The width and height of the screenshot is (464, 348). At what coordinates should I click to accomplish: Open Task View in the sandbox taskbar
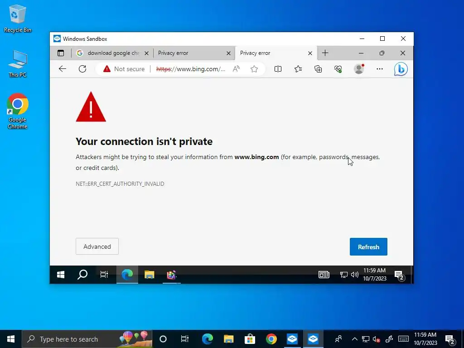coord(104,275)
